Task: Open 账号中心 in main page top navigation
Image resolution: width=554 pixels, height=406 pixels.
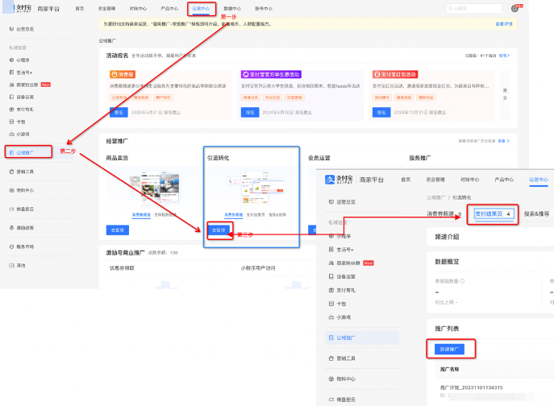Action: point(264,9)
